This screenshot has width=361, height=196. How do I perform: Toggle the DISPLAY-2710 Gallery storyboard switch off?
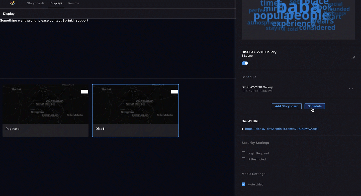[245, 63]
